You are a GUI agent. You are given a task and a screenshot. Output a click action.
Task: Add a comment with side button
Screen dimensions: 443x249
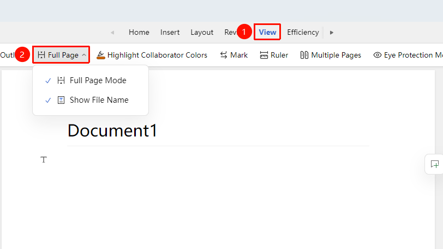pos(434,164)
